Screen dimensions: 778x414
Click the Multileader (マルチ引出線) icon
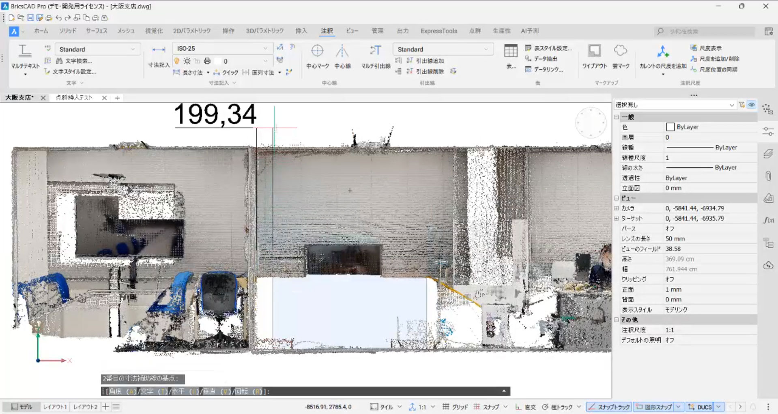tap(376, 51)
